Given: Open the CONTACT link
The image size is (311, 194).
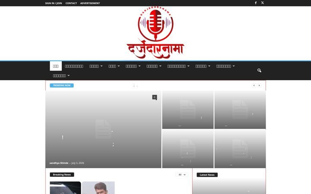Looking at the screenshot, I should 71,3.
